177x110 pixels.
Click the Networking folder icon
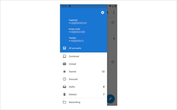pos(64,102)
